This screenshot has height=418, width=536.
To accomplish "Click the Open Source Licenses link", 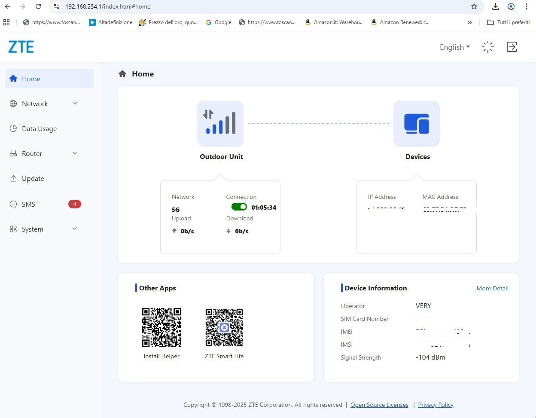I will coord(379,405).
